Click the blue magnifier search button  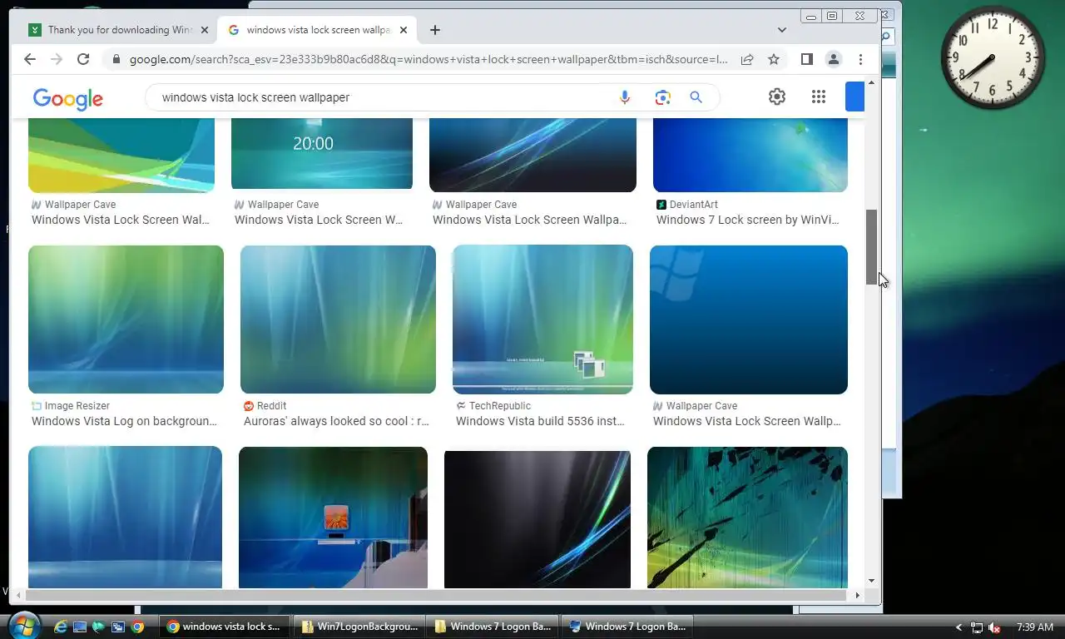(696, 97)
